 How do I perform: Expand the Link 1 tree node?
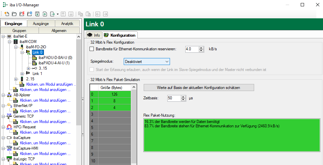[x=22, y=74]
